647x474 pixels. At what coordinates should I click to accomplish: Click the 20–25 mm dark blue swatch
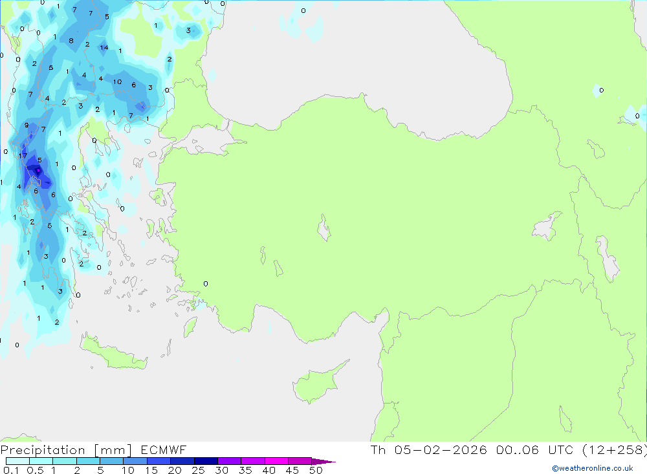(x=182, y=461)
